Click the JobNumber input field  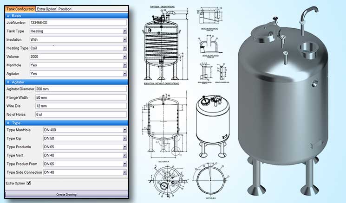click(77, 22)
